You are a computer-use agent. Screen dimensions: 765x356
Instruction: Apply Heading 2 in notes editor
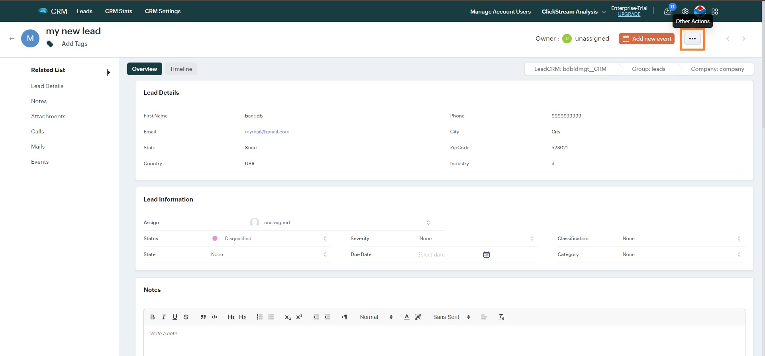243,317
